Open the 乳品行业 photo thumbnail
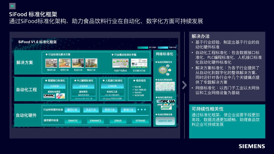 (x=78, y=63)
